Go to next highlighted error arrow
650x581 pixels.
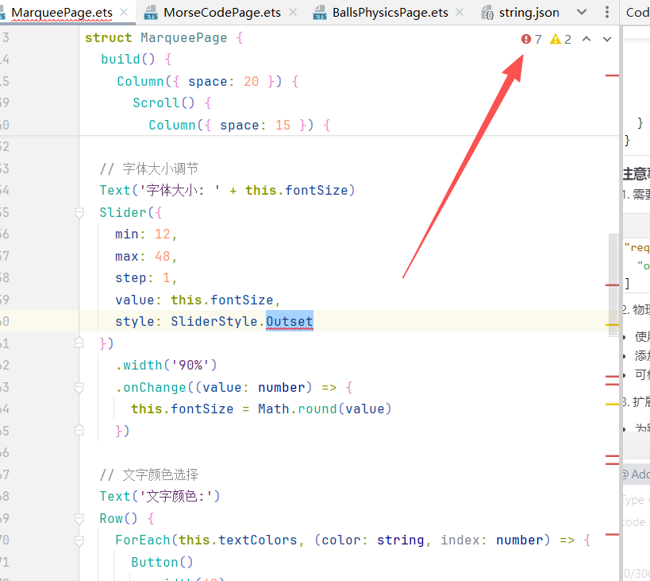point(607,39)
